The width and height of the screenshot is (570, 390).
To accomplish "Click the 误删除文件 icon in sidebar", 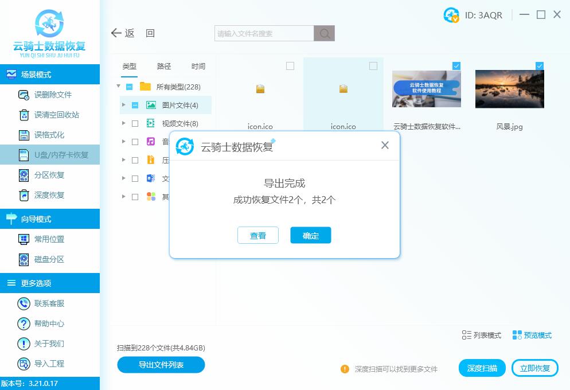I will click(x=24, y=95).
